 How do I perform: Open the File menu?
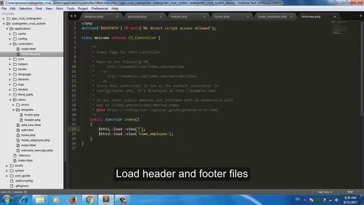(x=4, y=9)
